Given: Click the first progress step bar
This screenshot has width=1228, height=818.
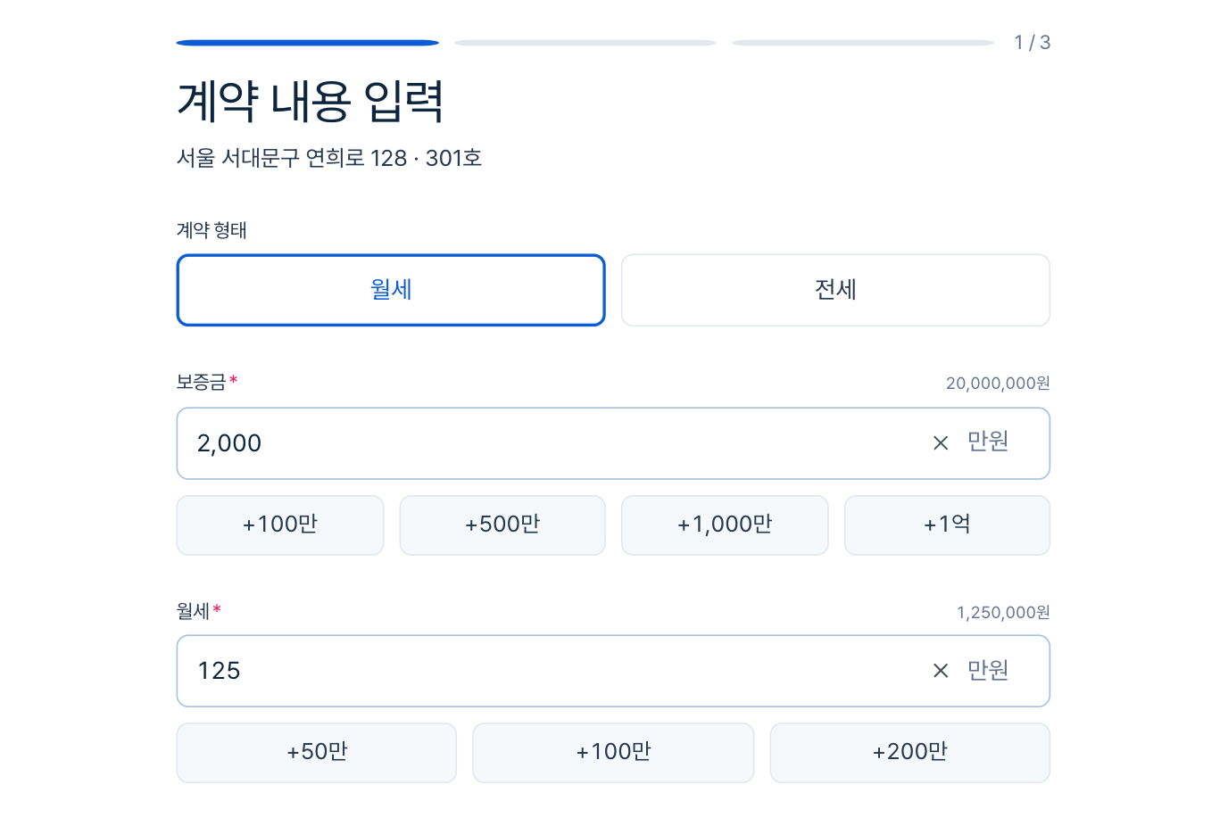Looking at the screenshot, I should pos(308,43).
